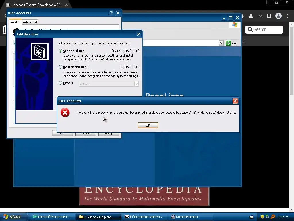Maximize the blue background window
294x221 pixels.
coord(231,18)
